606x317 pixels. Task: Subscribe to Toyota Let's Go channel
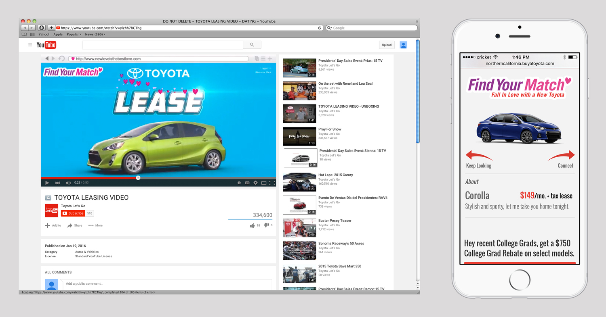73,213
